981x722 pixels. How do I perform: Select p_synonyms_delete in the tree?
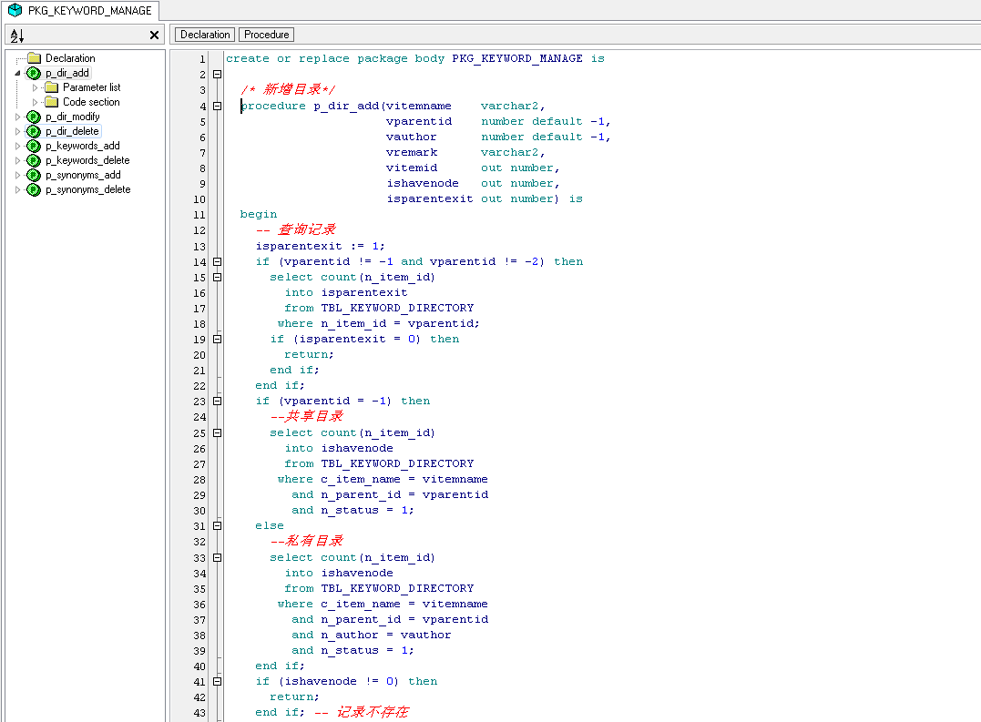coord(88,189)
